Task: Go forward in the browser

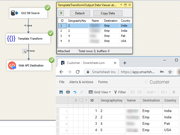Action: click(x=70, y=72)
